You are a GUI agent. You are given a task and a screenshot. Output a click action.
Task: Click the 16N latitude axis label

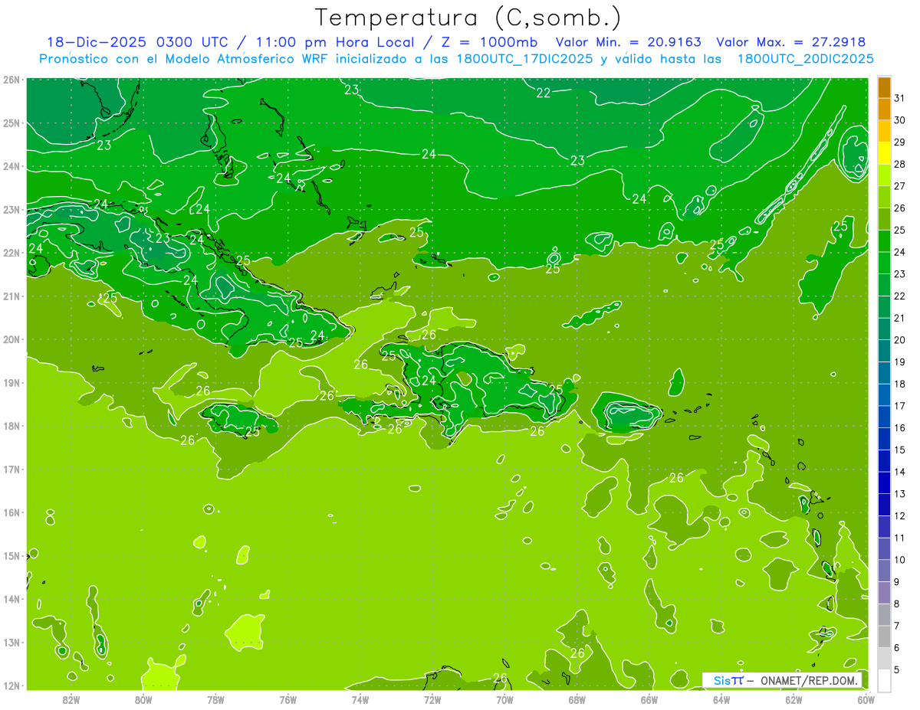tap(11, 512)
